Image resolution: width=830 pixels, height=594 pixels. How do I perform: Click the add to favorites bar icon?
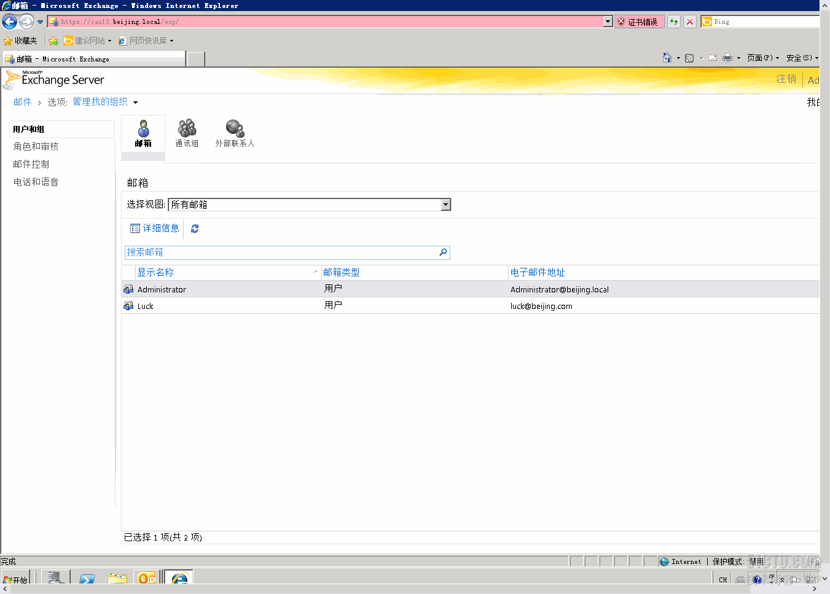[x=53, y=41]
